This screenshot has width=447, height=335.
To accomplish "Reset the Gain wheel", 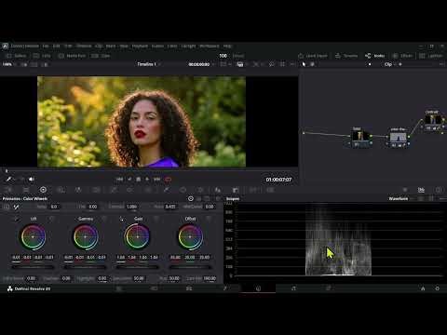I will pyautogui.click(x=156, y=219).
